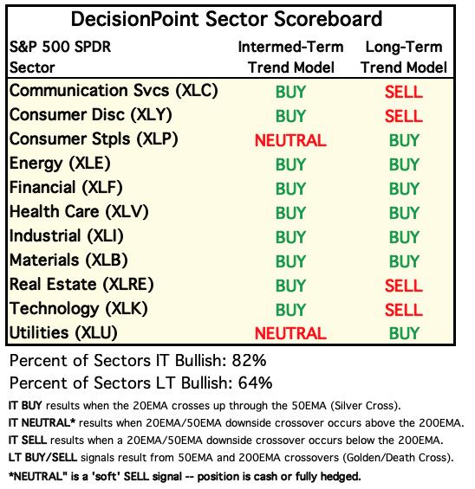Click the IT NEUTRAL definition footnote
The width and height of the screenshot is (475, 489).
point(237,423)
